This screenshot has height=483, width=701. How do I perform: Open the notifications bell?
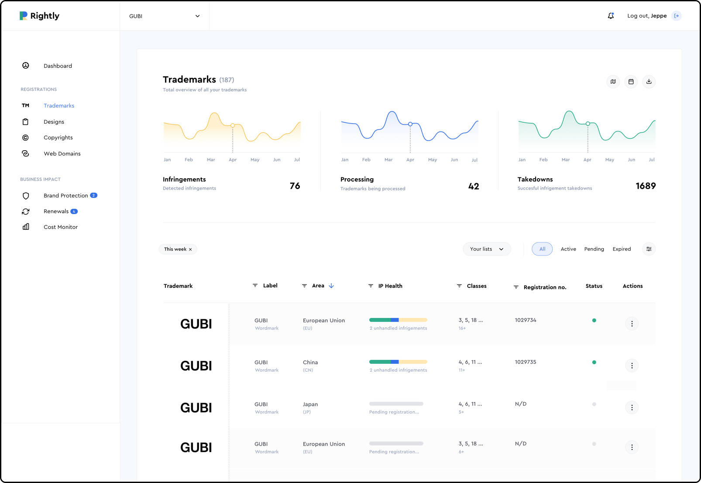point(611,16)
